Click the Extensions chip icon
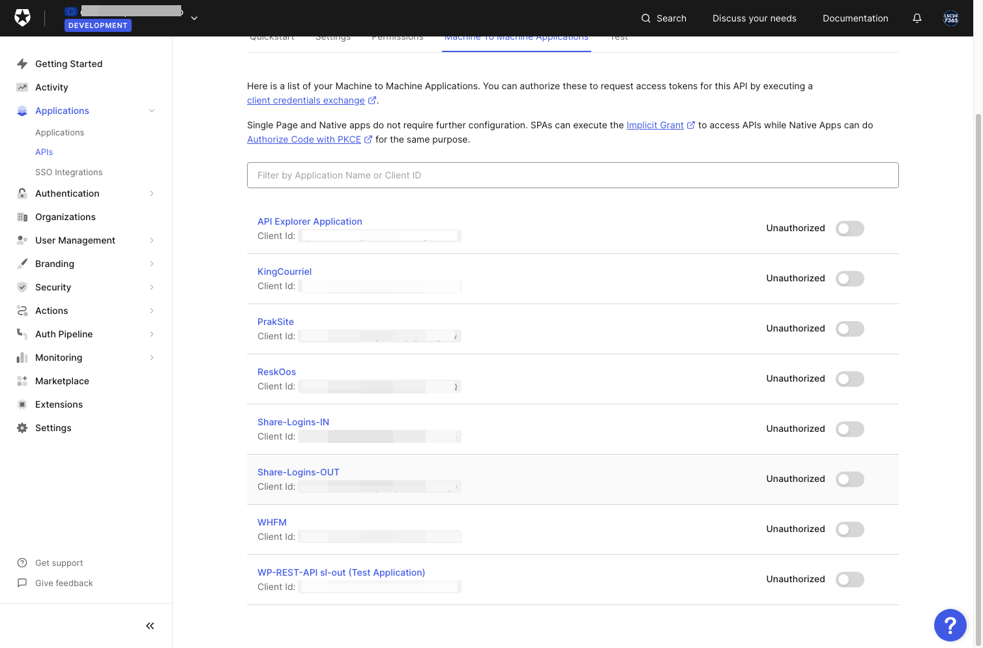The width and height of the screenshot is (983, 648). point(22,404)
